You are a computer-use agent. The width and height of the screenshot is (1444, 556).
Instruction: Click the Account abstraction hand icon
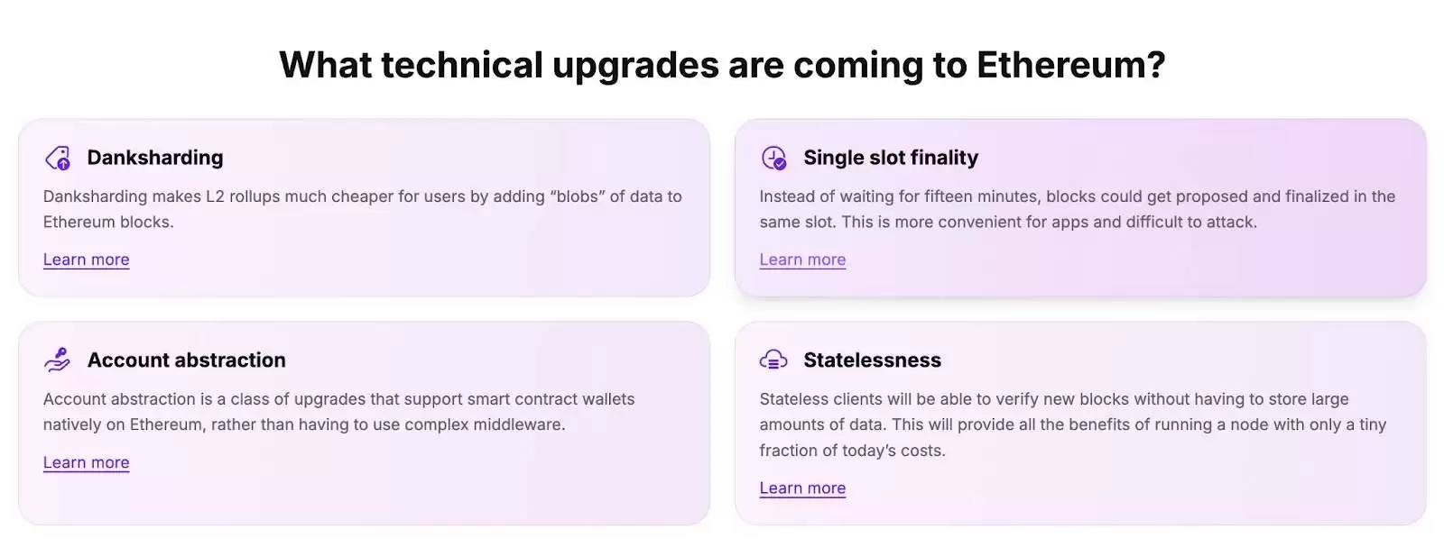click(x=58, y=360)
